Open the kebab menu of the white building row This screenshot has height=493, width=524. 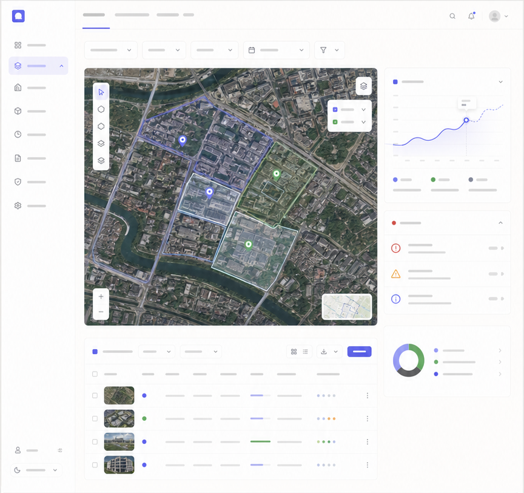coord(368,465)
